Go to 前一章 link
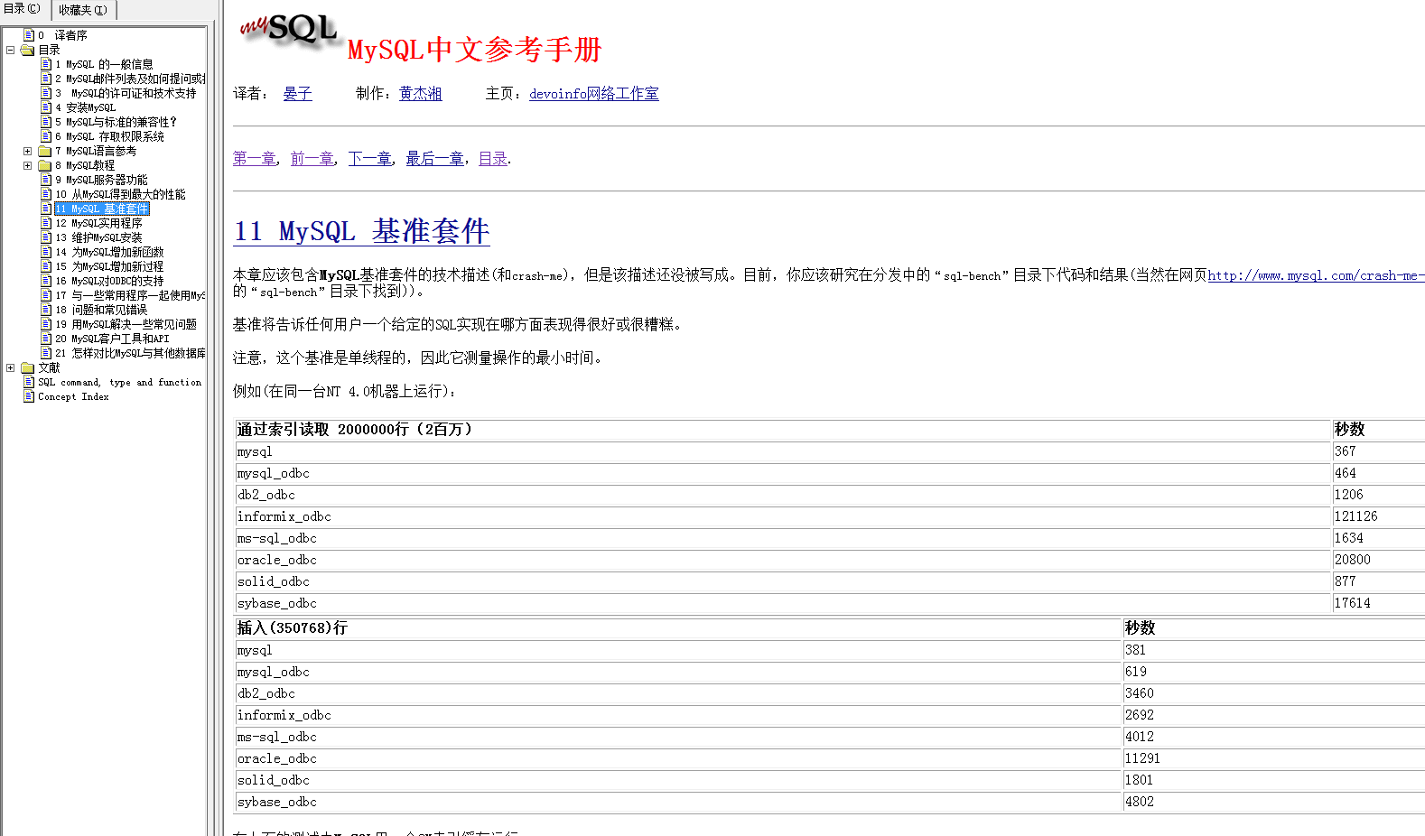 312,158
